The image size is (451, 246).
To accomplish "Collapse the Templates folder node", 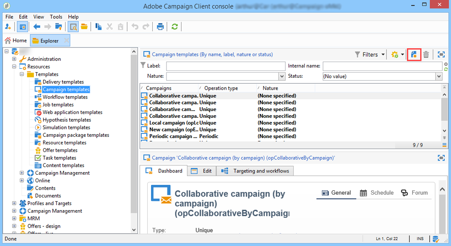I will coord(22,74).
